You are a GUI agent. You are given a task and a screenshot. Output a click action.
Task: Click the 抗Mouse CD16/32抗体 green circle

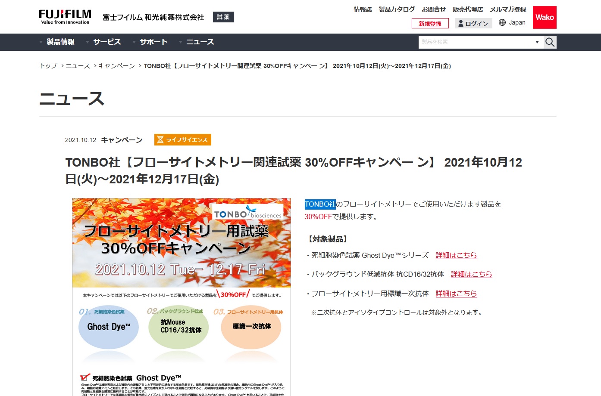pyautogui.click(x=178, y=327)
